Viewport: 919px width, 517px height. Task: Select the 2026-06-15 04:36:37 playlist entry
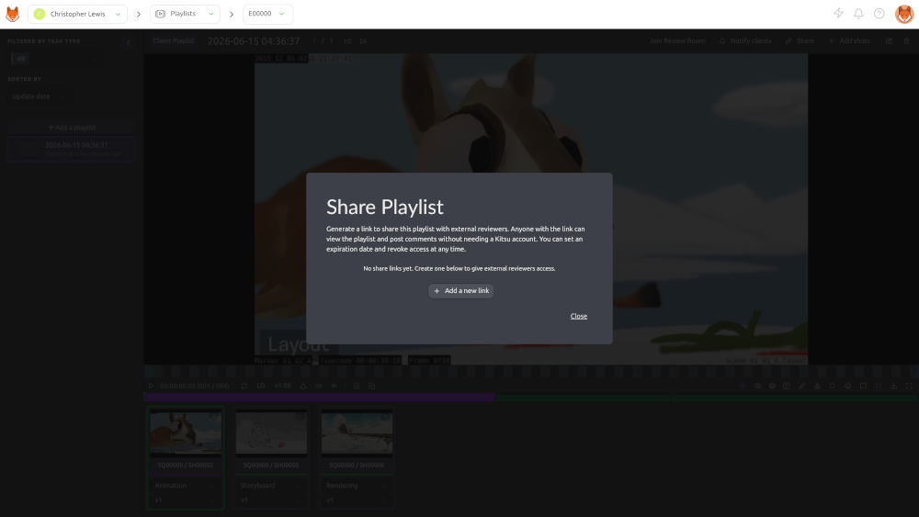tap(72, 149)
